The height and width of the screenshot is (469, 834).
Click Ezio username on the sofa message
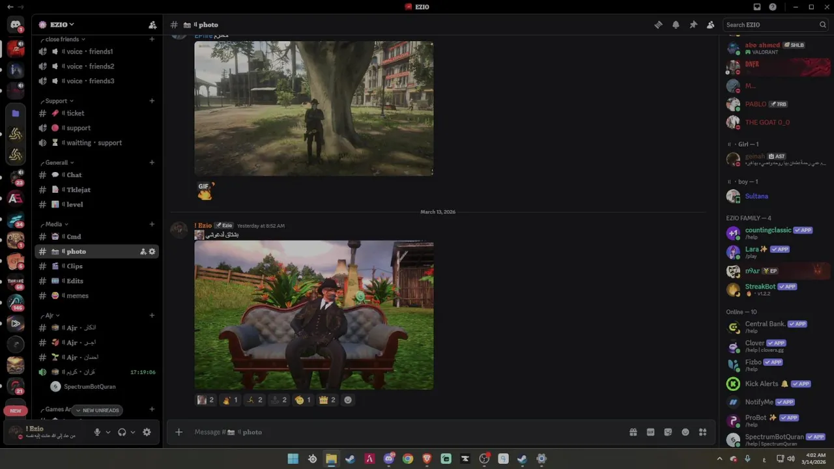pos(203,225)
